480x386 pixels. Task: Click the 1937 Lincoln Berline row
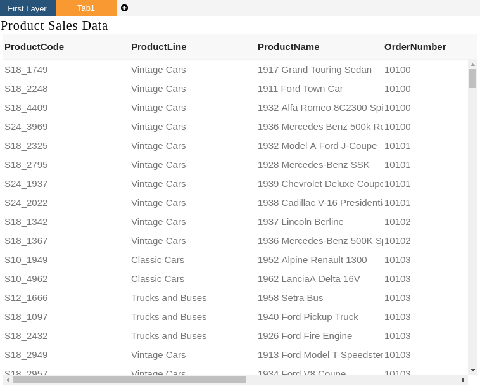click(x=236, y=222)
